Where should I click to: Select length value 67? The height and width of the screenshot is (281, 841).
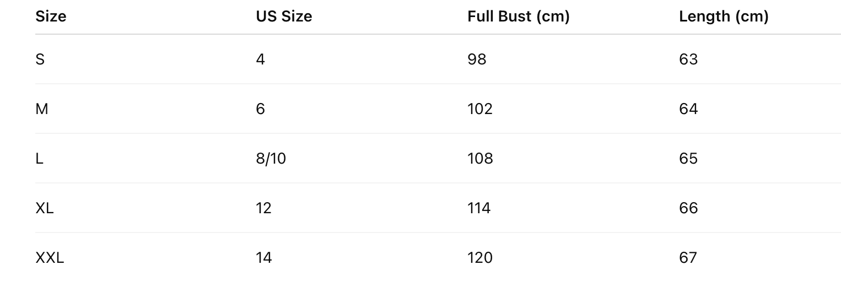[x=688, y=257]
